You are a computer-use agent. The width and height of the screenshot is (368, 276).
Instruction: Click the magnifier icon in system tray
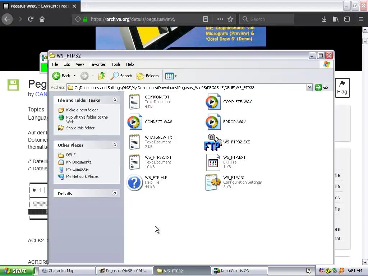coord(341,271)
